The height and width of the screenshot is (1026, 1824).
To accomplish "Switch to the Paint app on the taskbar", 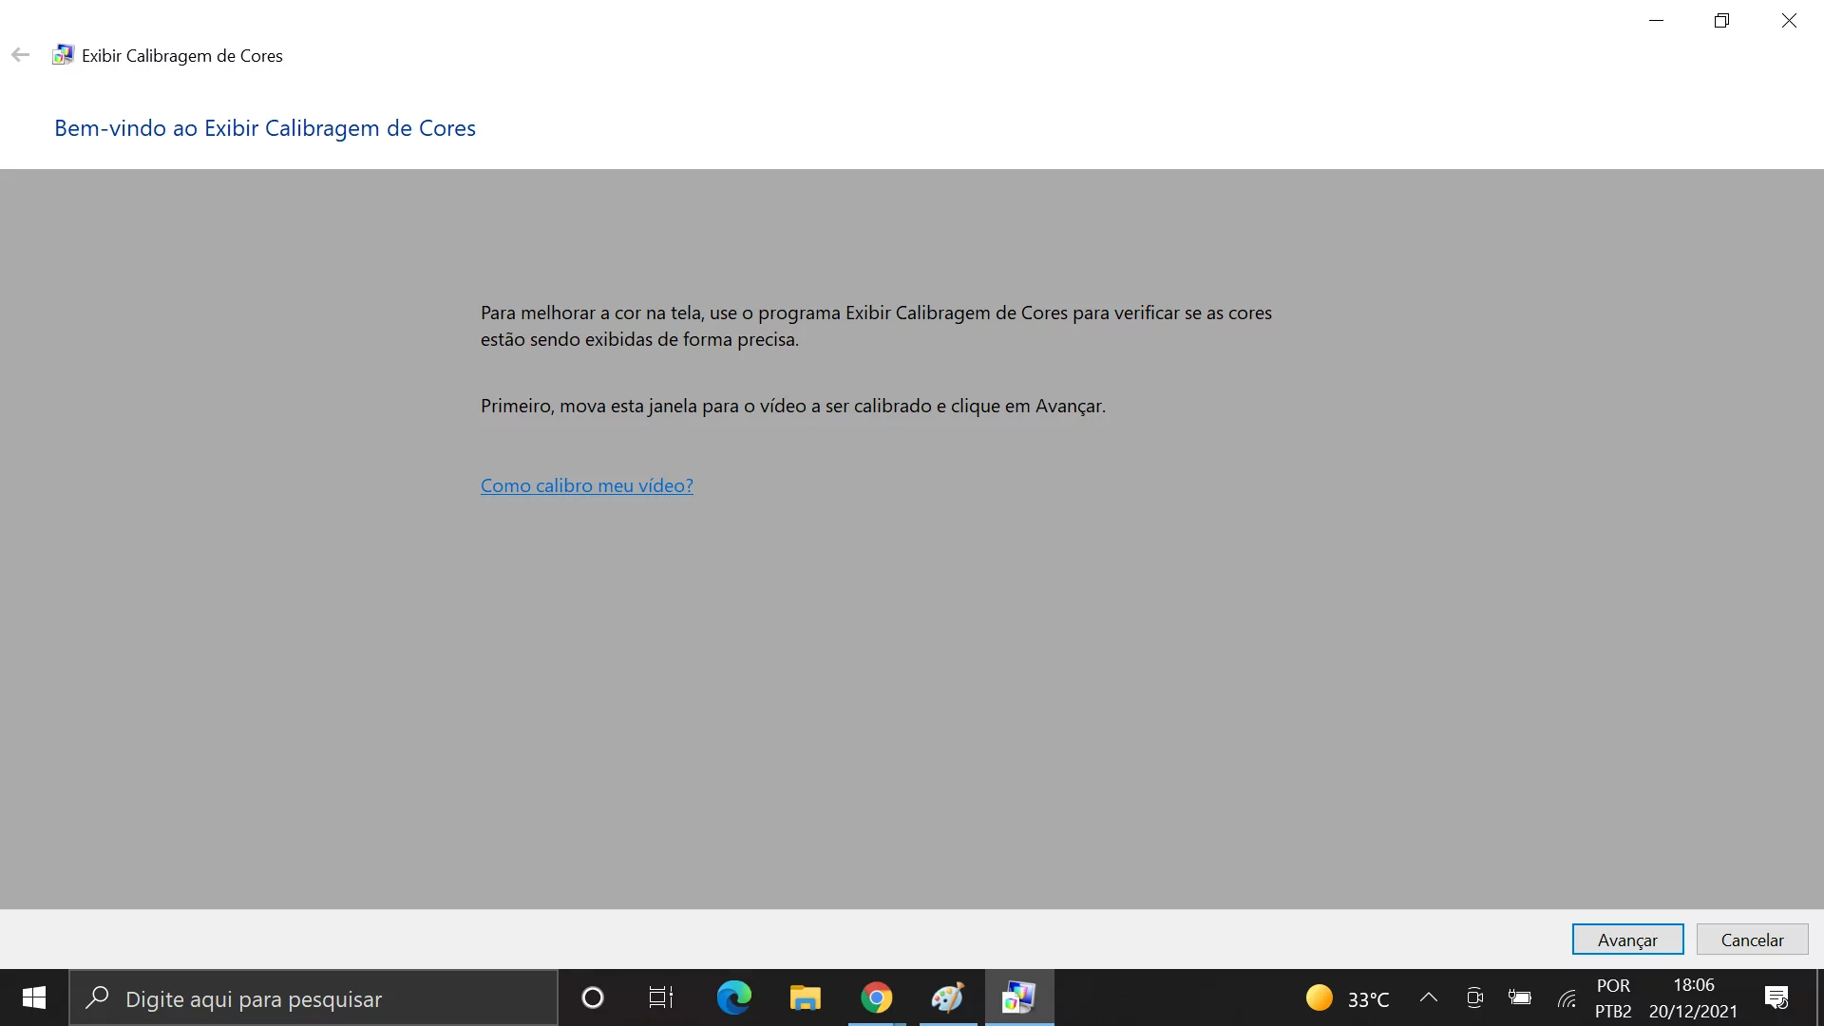I will click(x=947, y=997).
